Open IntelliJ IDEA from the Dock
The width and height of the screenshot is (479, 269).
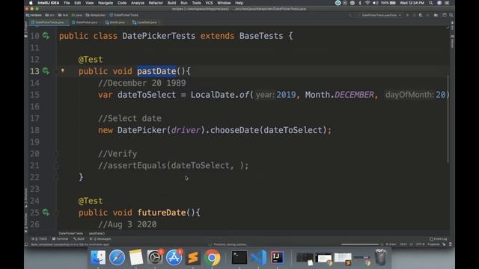coord(278,257)
